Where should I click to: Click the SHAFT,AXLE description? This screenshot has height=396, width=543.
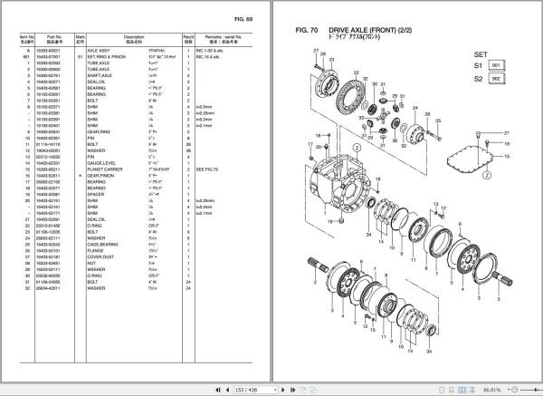(100, 75)
